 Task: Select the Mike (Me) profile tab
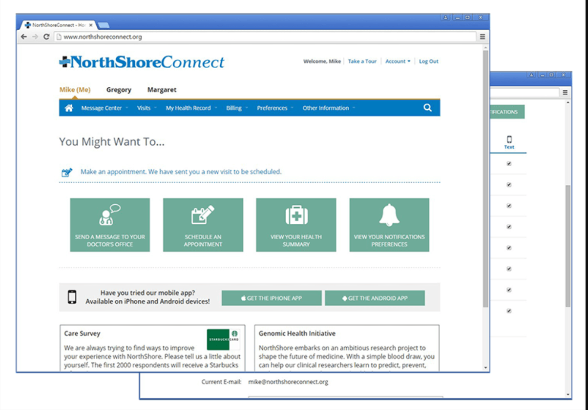click(75, 90)
